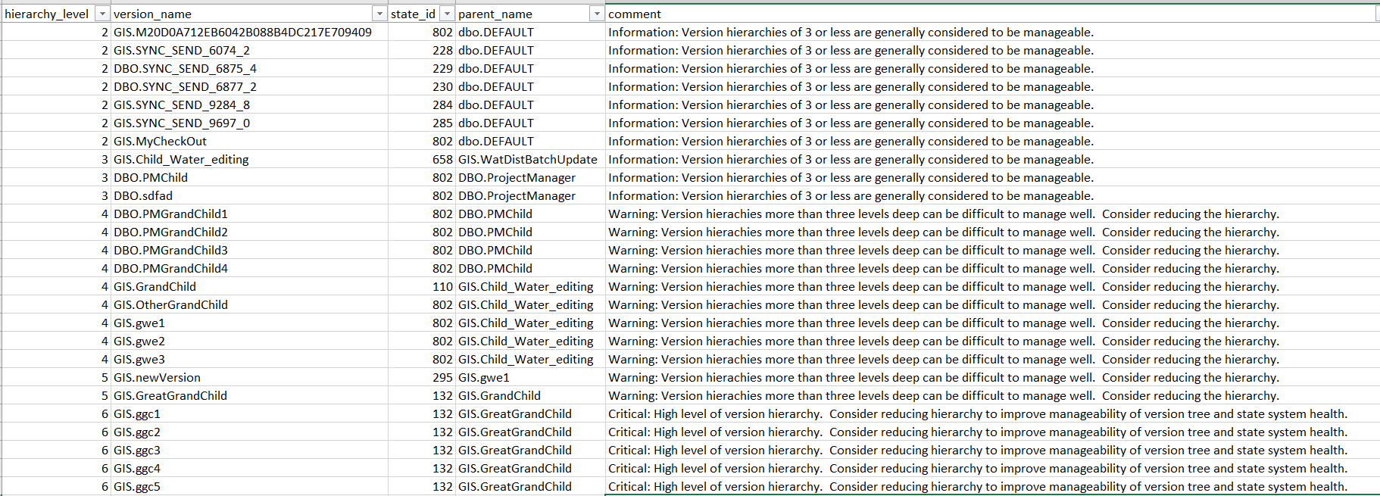The height and width of the screenshot is (496, 1380).
Task: Click the GIS.ggc2 version cell
Action: tap(249, 432)
